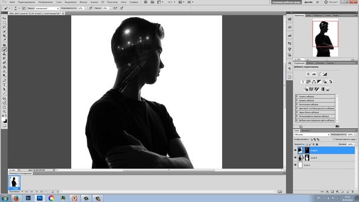Screen dimensions: 359x202
Task: Select the animation frame thumbnail
Action: (x=15, y=183)
